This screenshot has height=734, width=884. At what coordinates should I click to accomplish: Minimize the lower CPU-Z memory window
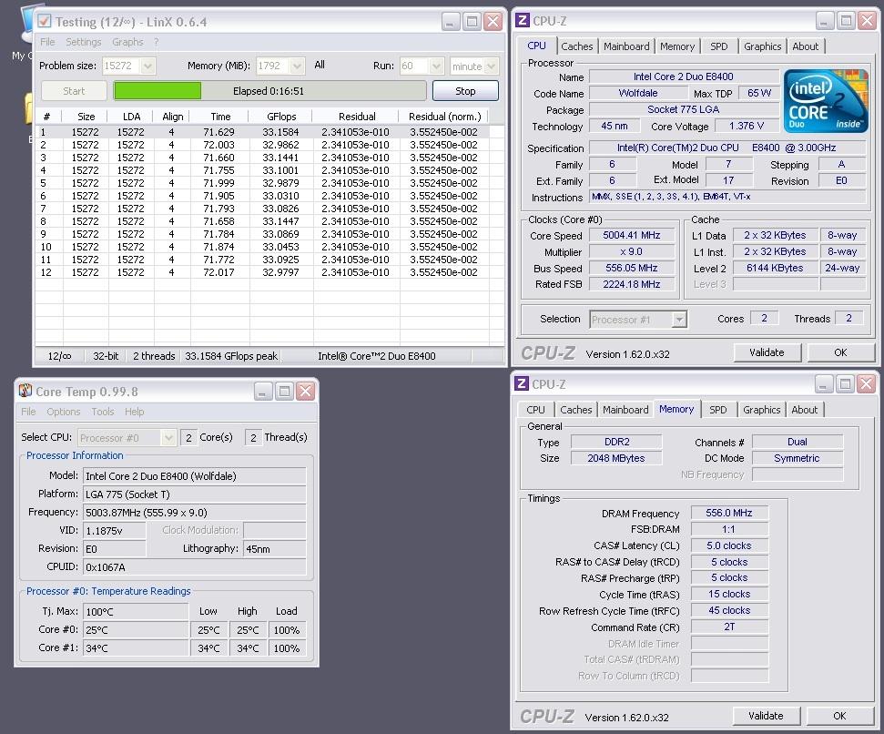pos(823,384)
